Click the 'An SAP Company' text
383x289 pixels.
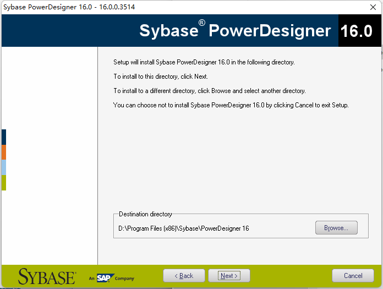tap(111, 278)
